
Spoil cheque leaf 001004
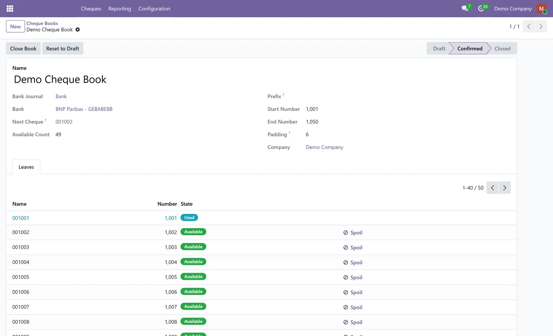click(353, 263)
